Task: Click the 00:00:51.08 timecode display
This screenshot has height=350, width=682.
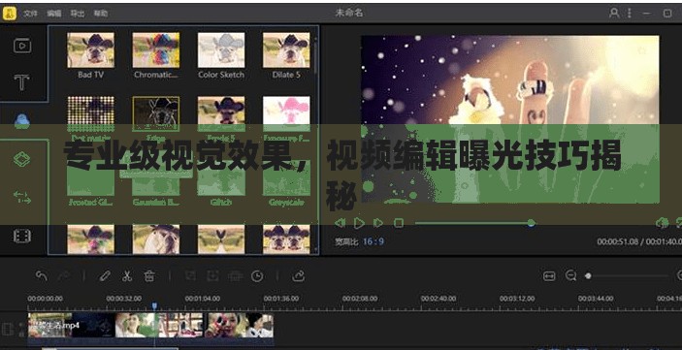Action: tap(618, 241)
